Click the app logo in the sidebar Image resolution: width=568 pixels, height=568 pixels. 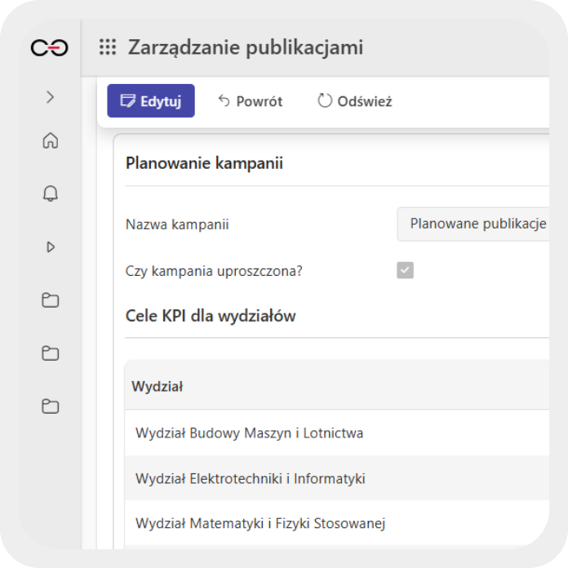50,48
